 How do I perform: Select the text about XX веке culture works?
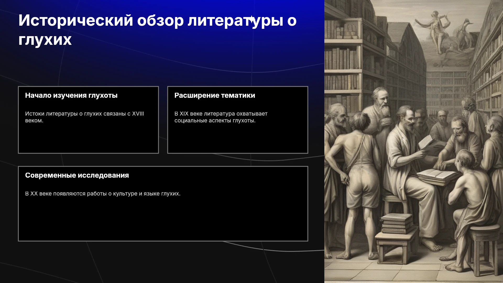click(103, 194)
